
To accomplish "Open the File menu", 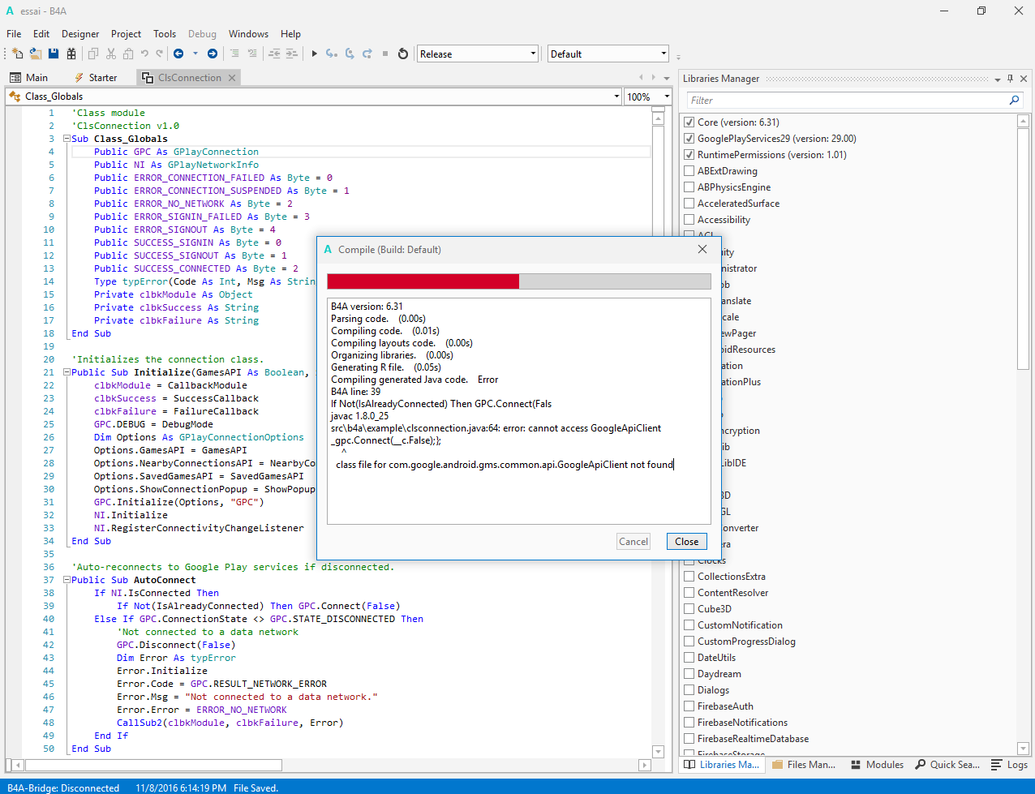I will click(x=14, y=34).
